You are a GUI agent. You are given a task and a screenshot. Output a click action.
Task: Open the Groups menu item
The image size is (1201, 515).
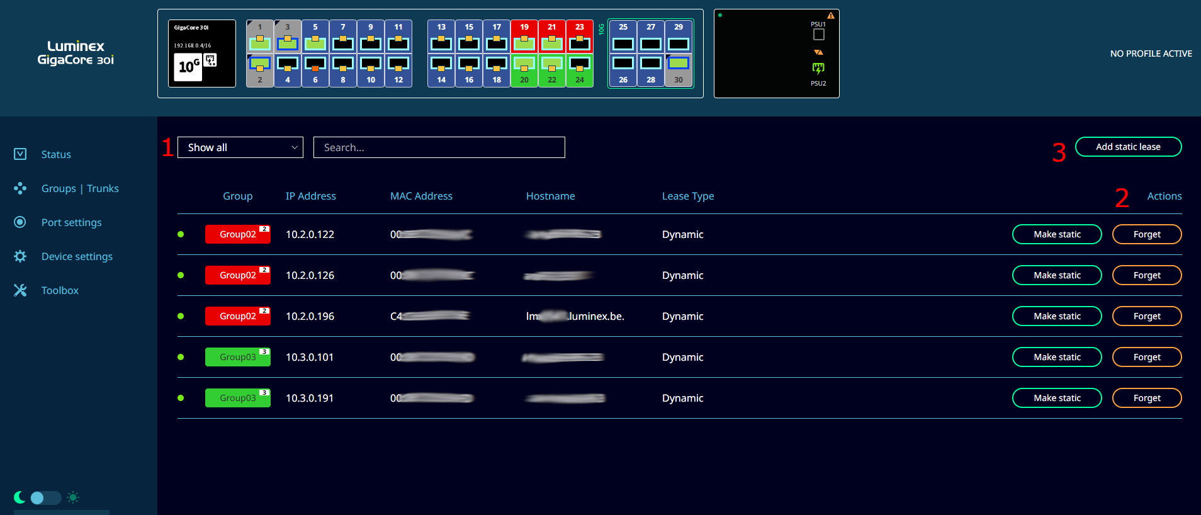click(59, 188)
